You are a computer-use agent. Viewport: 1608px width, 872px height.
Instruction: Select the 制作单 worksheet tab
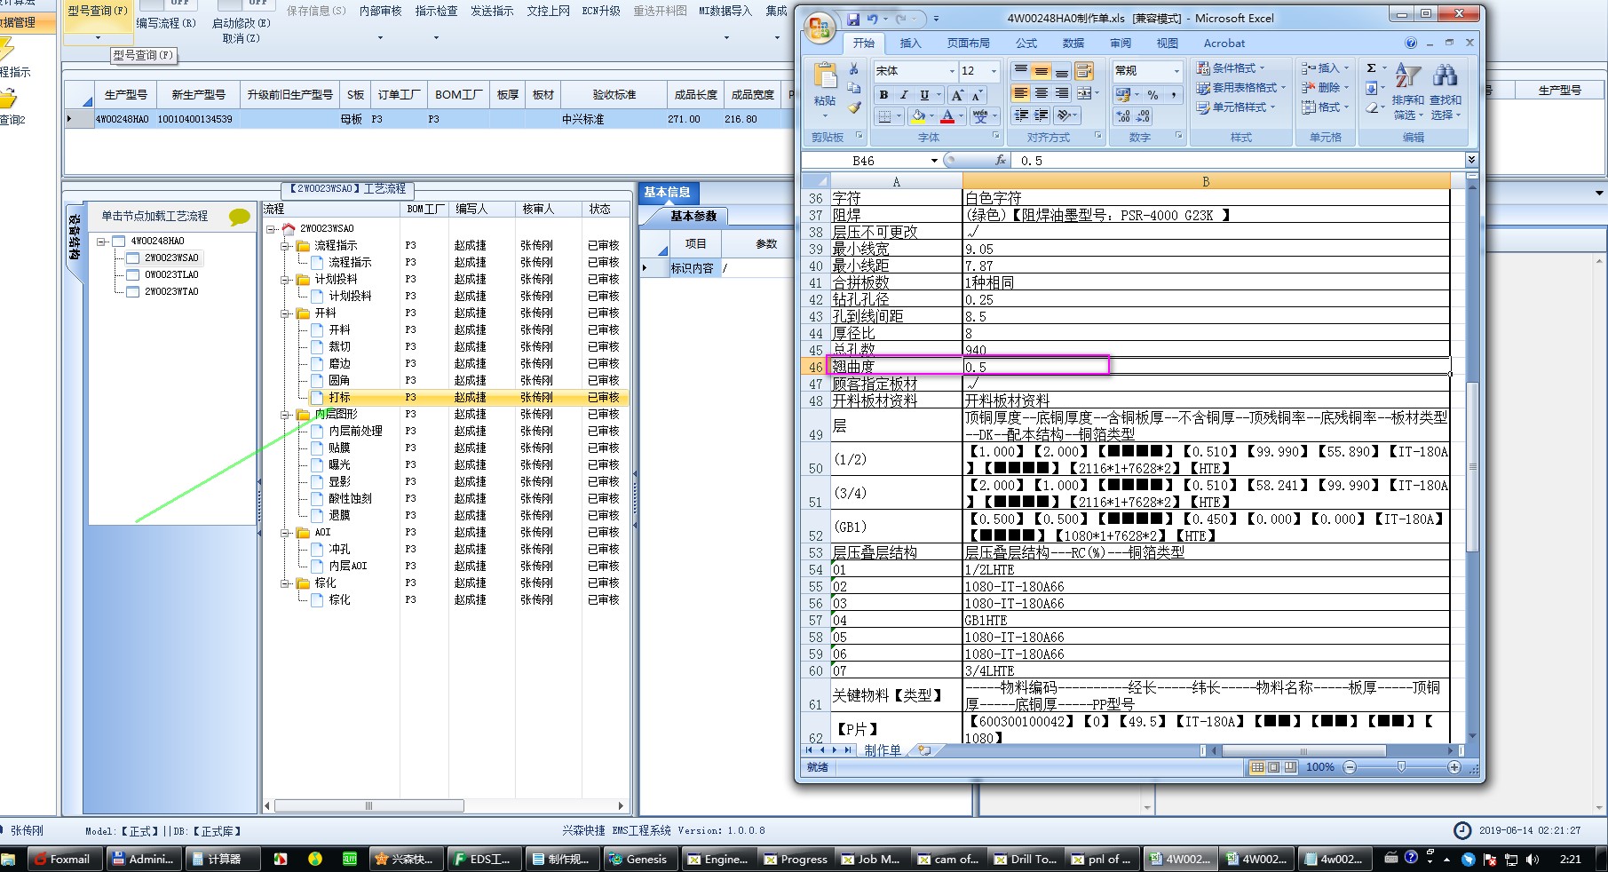tap(883, 750)
